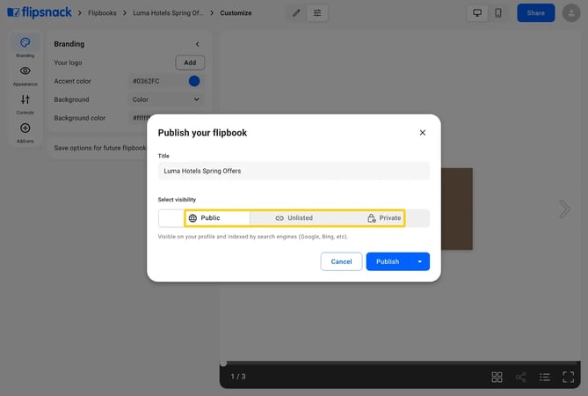
Task: Open the Background type dropdown
Action: (x=166, y=99)
